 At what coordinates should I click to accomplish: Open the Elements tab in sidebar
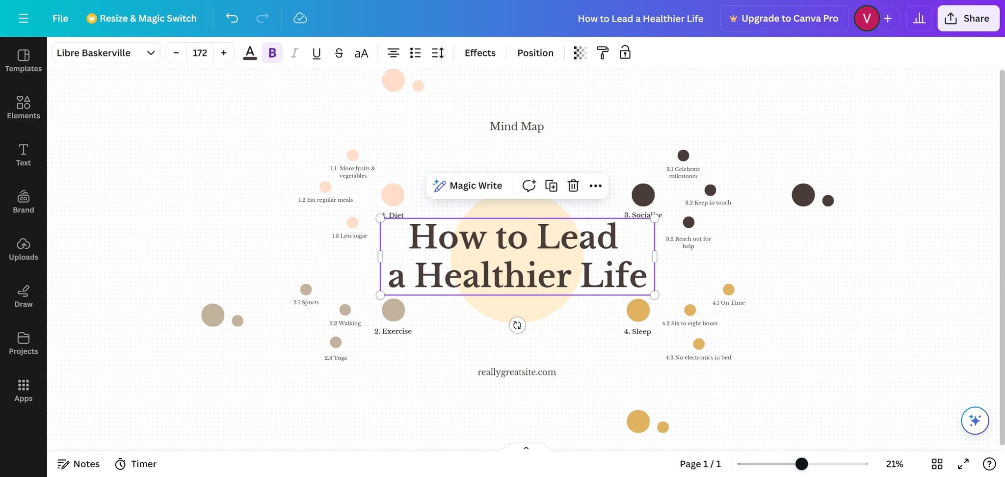click(x=24, y=107)
